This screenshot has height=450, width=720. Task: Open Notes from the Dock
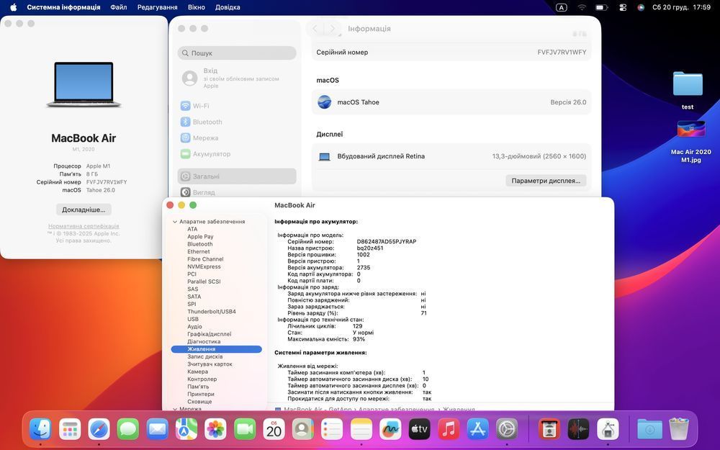tap(361, 430)
